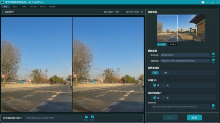Click the preview thumbnail selection box
Screen dimensions: 220x123
coord(168,28)
